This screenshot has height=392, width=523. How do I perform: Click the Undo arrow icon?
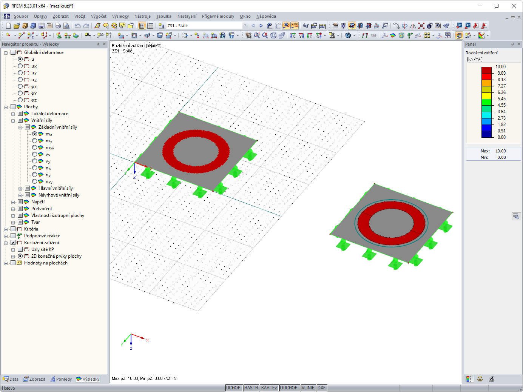point(77,26)
